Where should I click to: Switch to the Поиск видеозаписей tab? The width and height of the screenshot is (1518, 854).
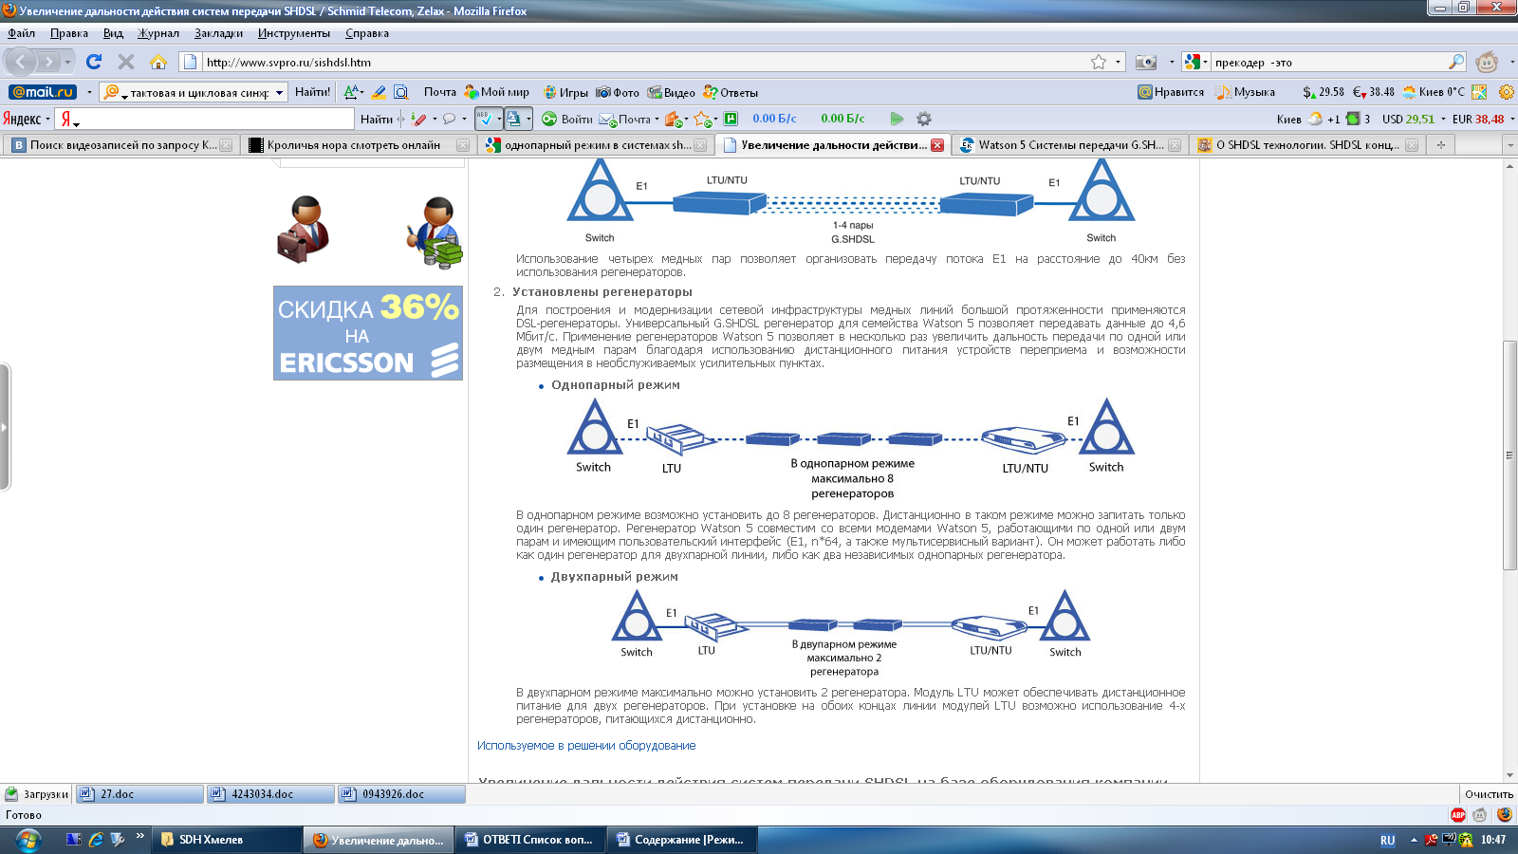tap(120, 145)
